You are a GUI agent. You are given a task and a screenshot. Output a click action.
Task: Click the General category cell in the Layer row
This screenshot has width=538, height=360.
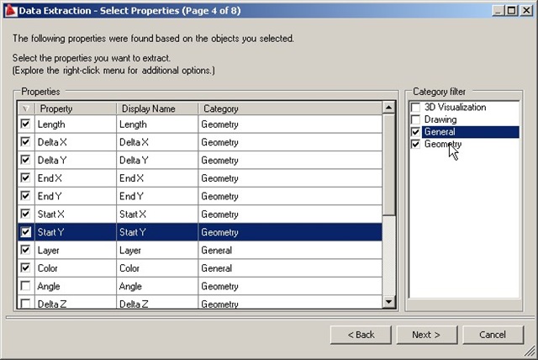(290, 250)
